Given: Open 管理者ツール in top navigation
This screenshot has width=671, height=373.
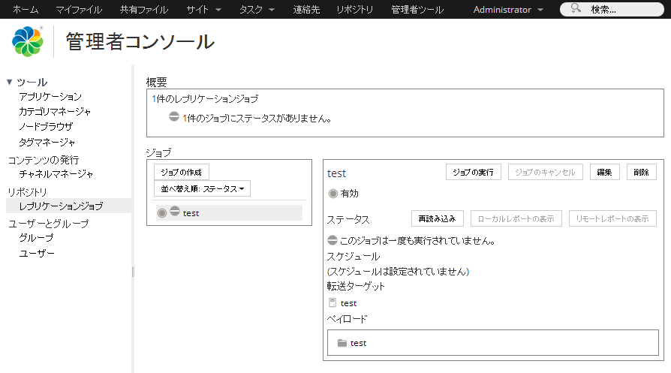Looking at the screenshot, I should [417, 10].
